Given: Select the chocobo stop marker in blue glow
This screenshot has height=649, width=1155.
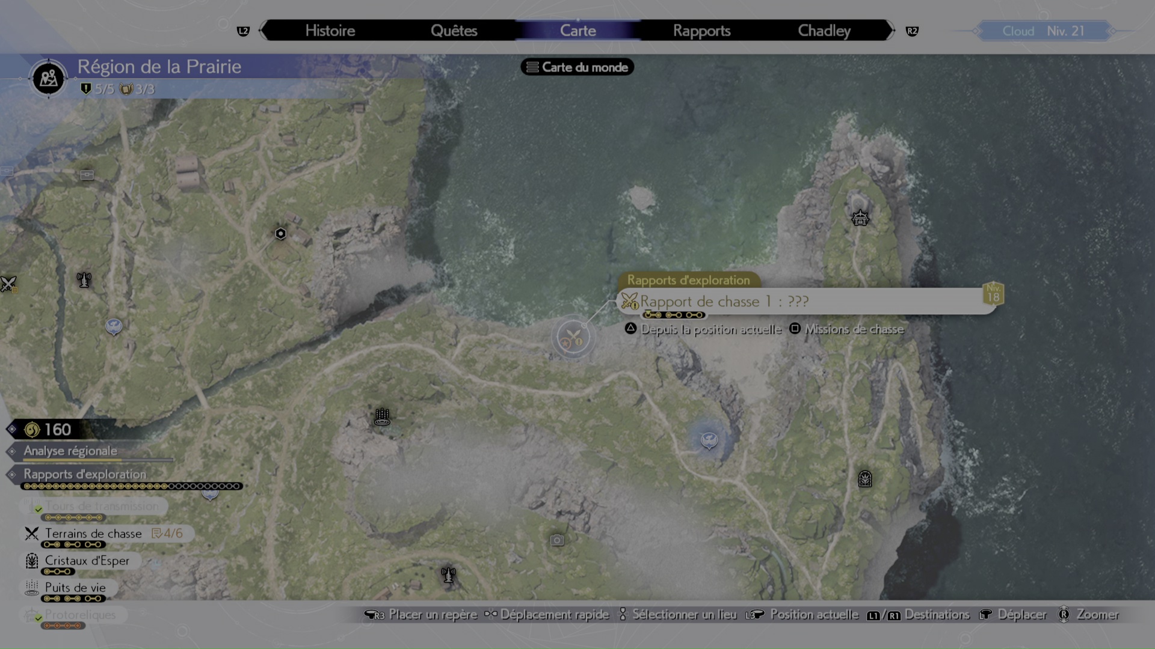Looking at the screenshot, I should click(x=709, y=440).
